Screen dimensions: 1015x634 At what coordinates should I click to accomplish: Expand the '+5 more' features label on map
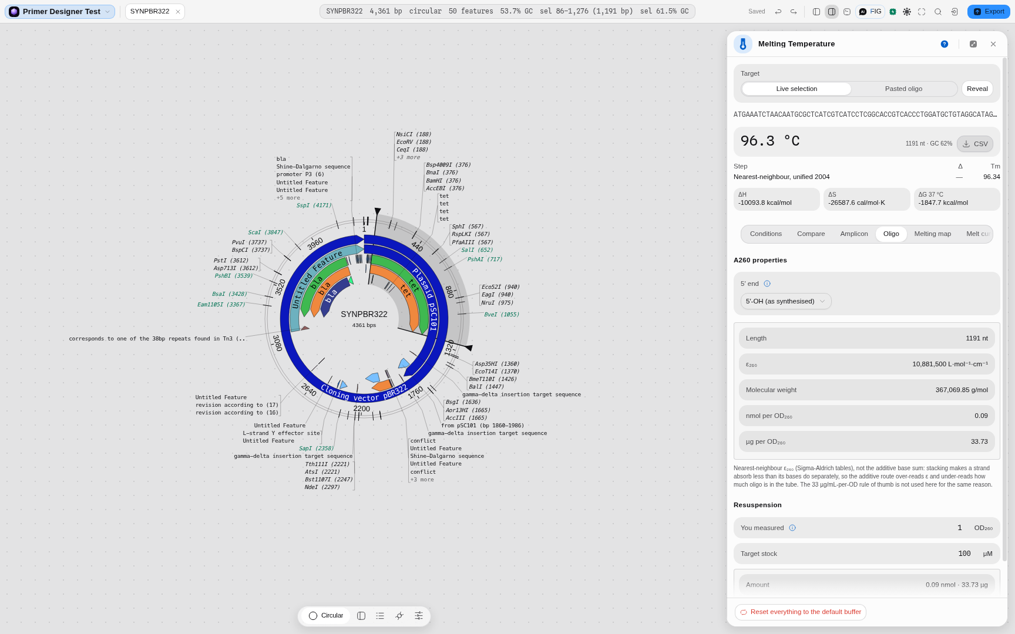pos(288,198)
